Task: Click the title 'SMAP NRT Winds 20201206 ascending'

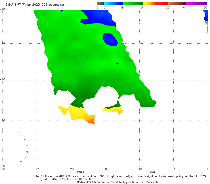Action: pos(35,5)
